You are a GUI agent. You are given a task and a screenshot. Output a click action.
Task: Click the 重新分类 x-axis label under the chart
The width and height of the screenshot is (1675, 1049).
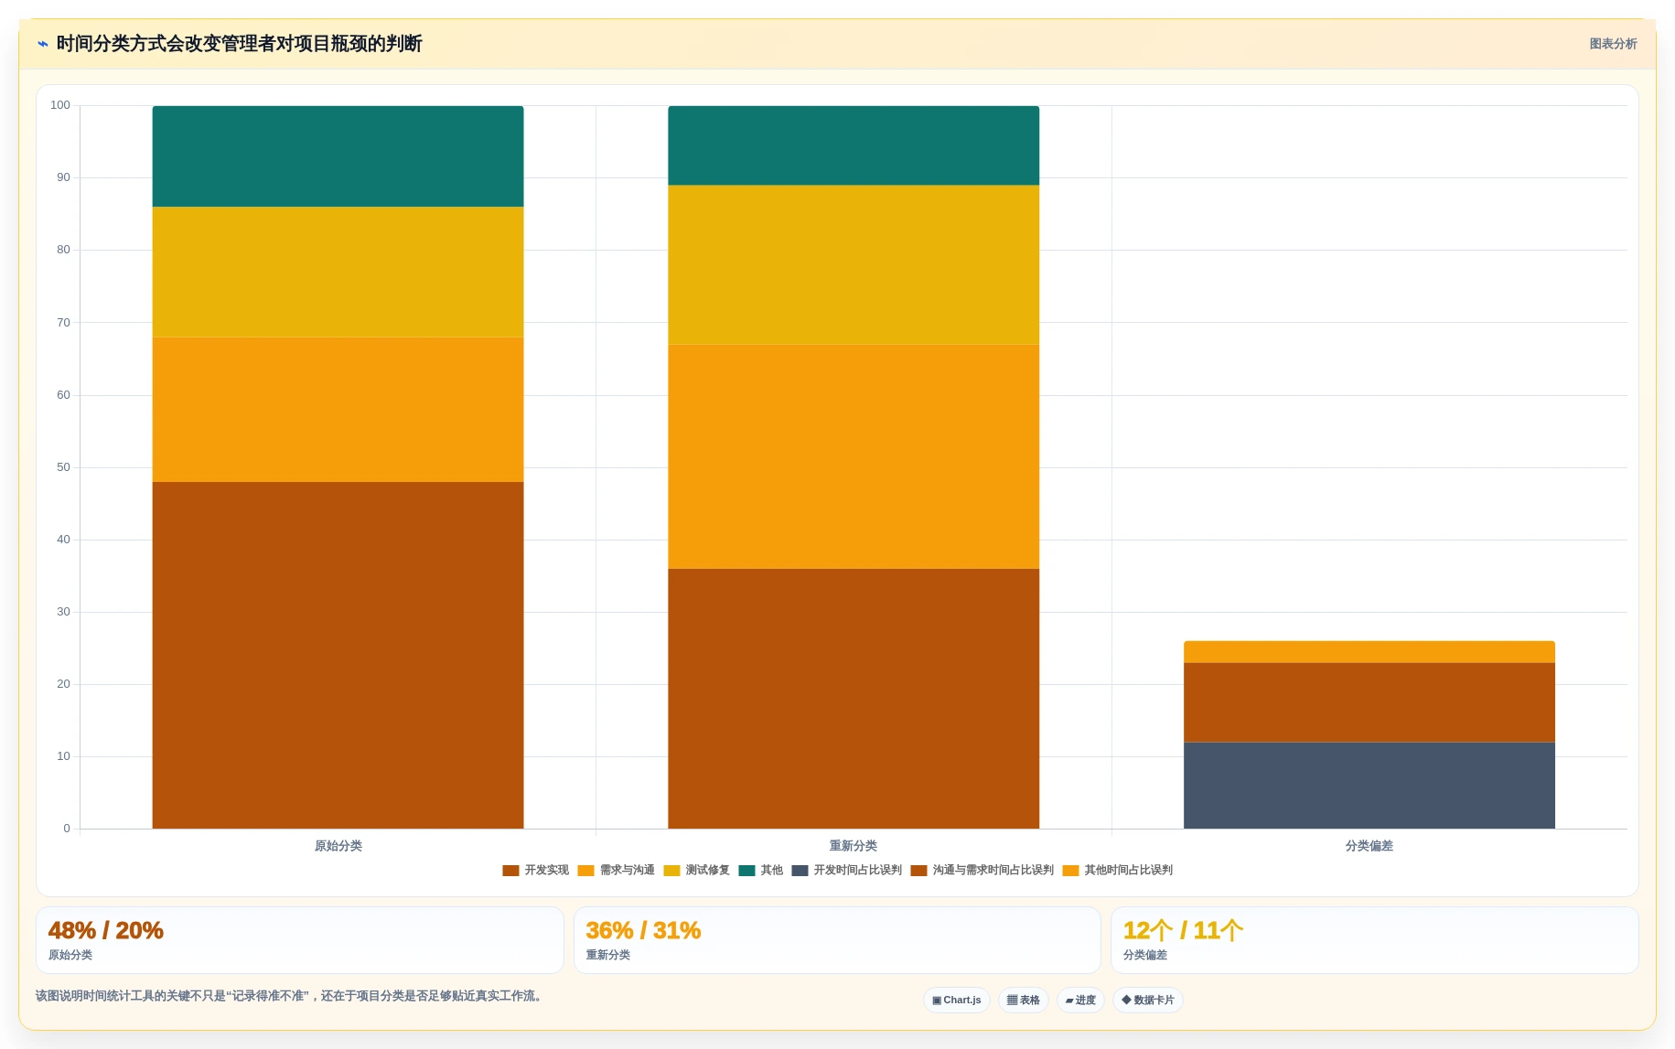click(x=854, y=846)
